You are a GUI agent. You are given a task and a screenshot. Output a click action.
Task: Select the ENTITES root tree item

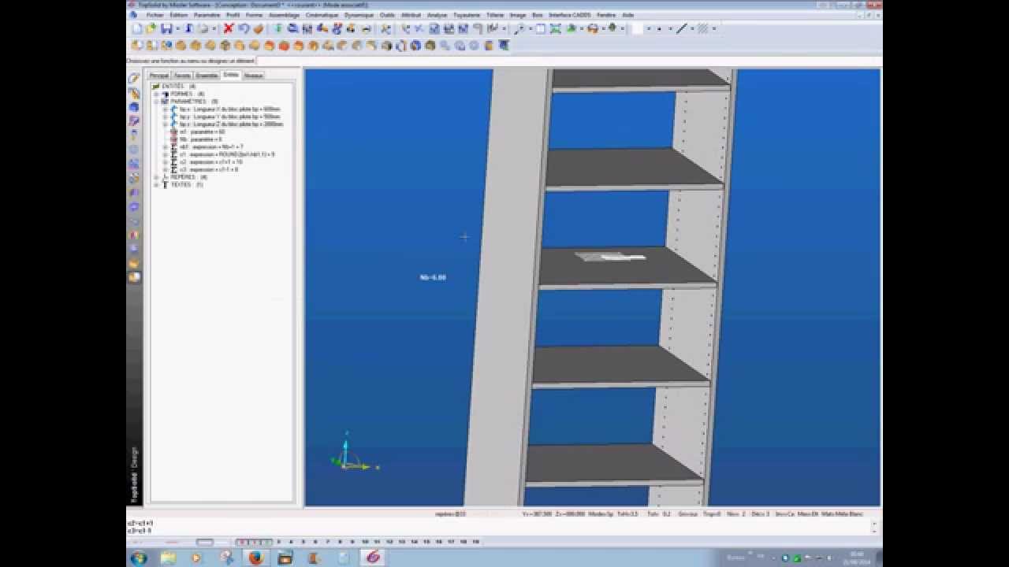[178, 86]
